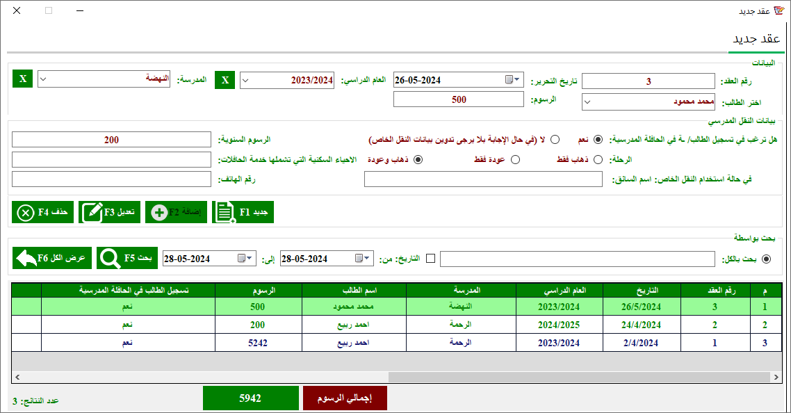Click the إجمالي الرسوم total fees button
This screenshot has height=413, width=791.
pyautogui.click(x=345, y=398)
